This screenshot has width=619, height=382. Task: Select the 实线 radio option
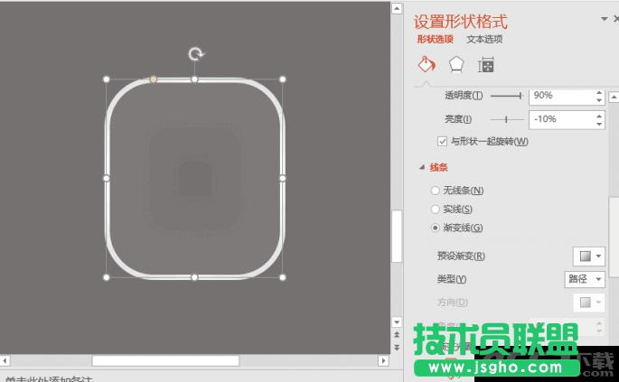click(436, 210)
